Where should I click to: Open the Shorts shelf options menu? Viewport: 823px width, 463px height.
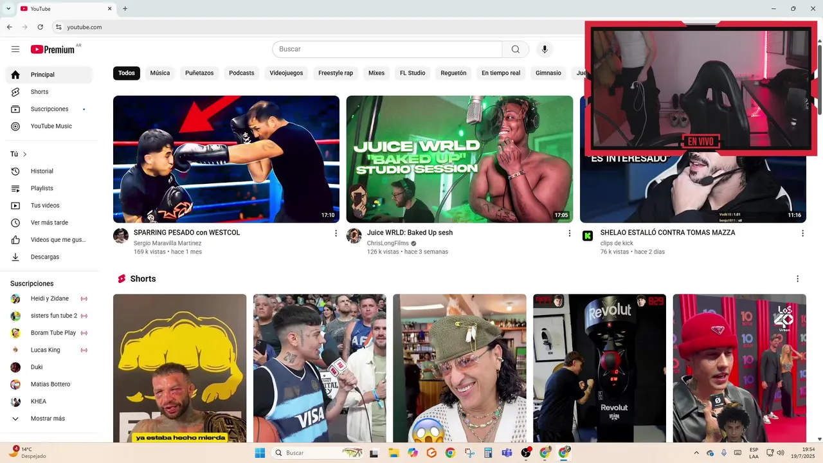tap(797, 279)
